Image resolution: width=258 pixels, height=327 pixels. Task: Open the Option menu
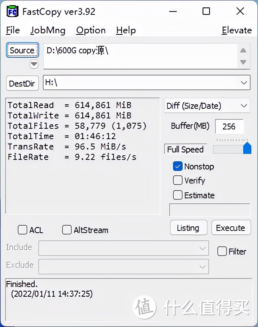(91, 31)
